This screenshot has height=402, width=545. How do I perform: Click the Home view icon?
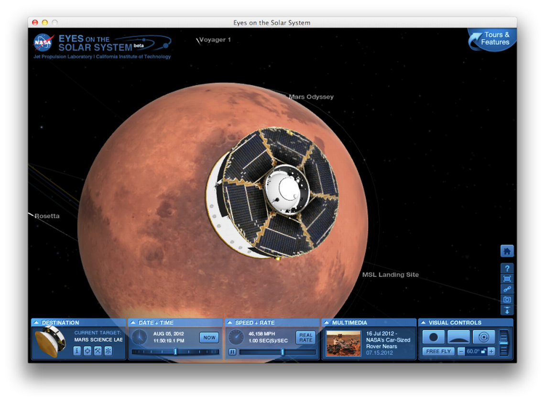click(x=507, y=251)
